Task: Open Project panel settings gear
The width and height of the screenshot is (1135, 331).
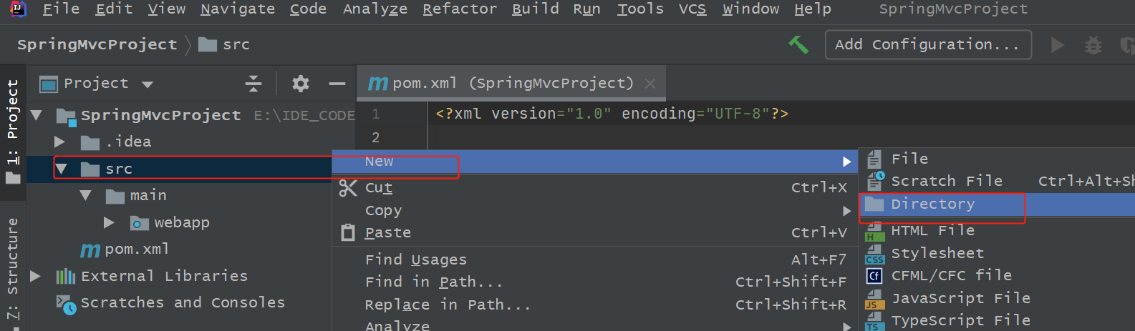Action: click(x=301, y=84)
